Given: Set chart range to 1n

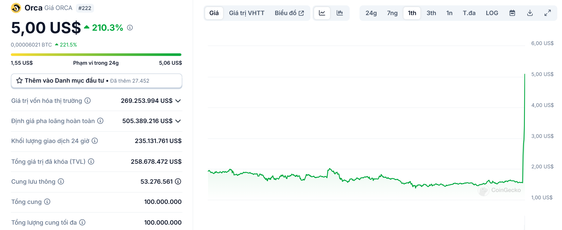Looking at the screenshot, I should click(x=449, y=13).
